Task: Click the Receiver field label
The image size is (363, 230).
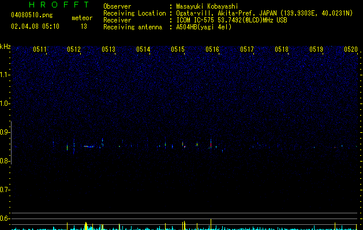Action: pos(117,20)
